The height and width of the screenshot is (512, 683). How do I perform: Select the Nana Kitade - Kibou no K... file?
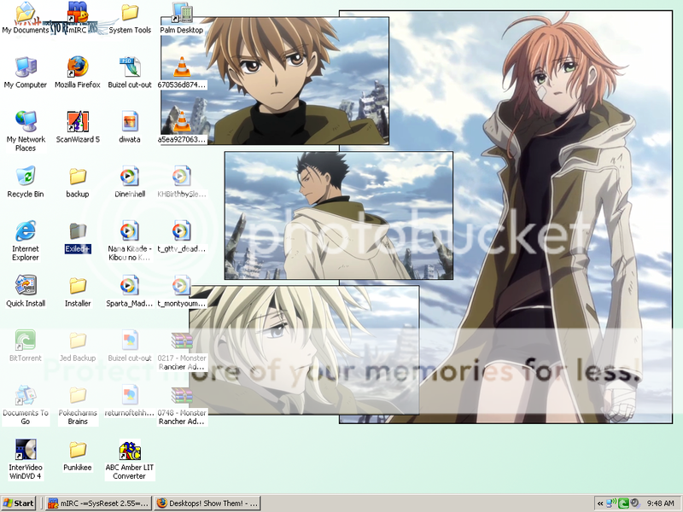[130, 241]
